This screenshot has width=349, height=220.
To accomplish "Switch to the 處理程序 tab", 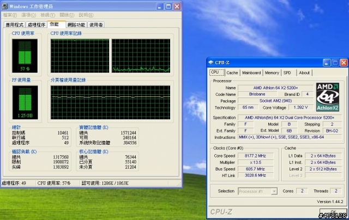I will coord(37,25).
